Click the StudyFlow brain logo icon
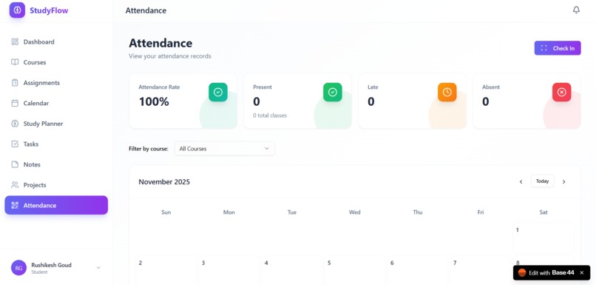Image resolution: width=596 pixels, height=285 pixels. click(17, 10)
